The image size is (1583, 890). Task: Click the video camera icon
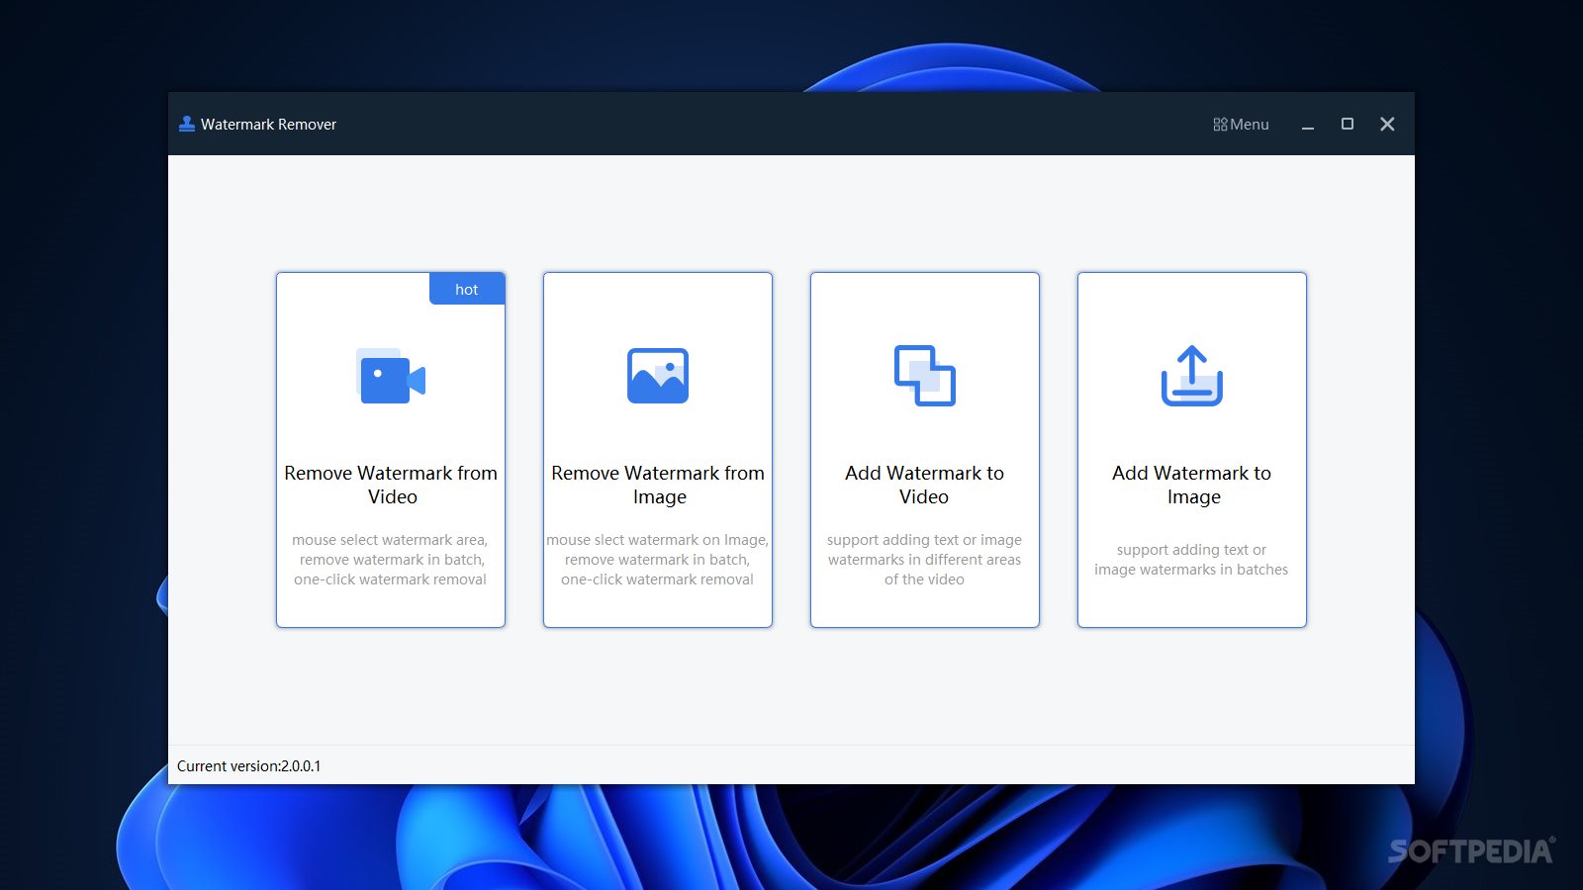pyautogui.click(x=391, y=377)
